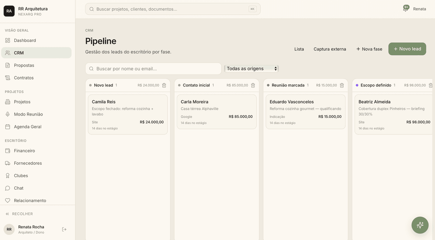Click the RR Arquitetura workspace name
Screen dimensions: 435x240
click(x=33, y=9)
